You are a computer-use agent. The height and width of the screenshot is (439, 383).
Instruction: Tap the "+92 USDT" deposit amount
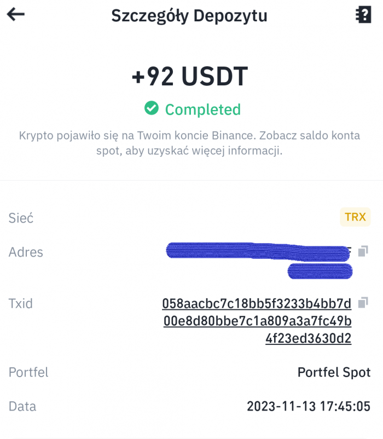[x=190, y=76]
